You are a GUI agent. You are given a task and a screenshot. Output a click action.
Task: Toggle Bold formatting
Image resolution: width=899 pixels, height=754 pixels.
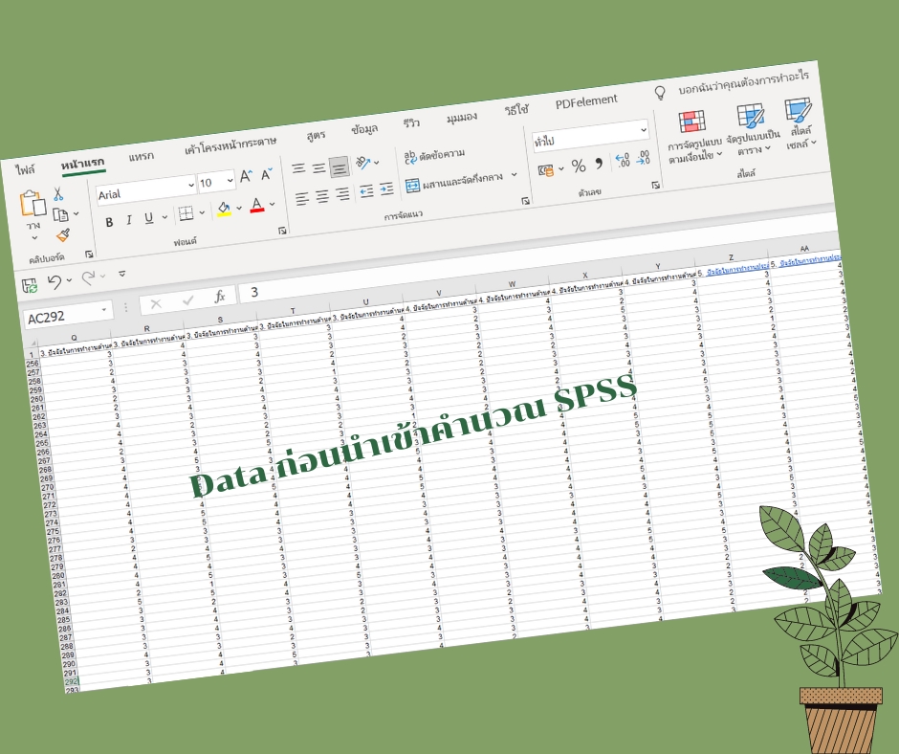coord(110,221)
